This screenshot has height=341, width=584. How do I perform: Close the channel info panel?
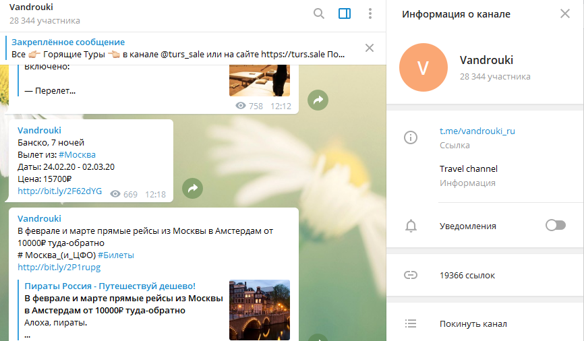coord(565,13)
